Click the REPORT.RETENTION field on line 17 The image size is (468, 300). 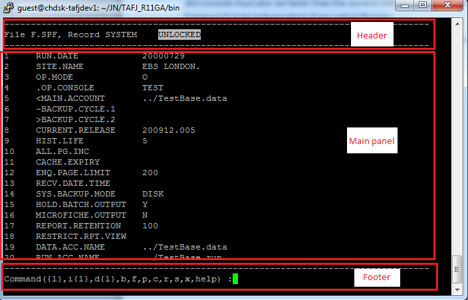pyautogui.click(x=74, y=226)
